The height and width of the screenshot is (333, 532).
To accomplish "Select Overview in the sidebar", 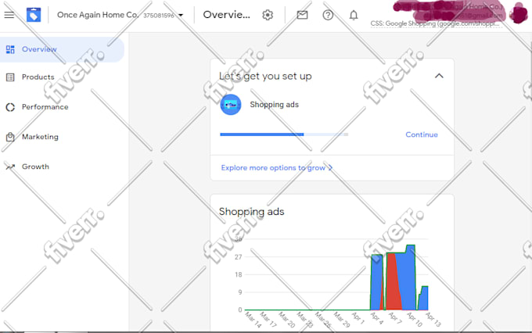I will tap(62, 49).
